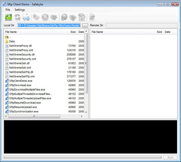Click local list vertical scrollbar up arrow
The height and width of the screenshot is (162, 181).
(86, 31)
